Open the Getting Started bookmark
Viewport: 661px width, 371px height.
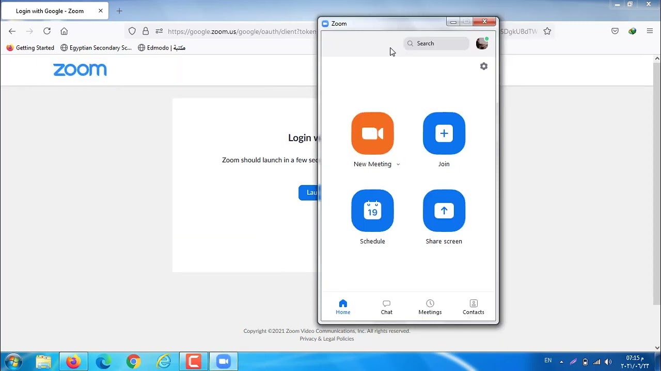point(30,48)
